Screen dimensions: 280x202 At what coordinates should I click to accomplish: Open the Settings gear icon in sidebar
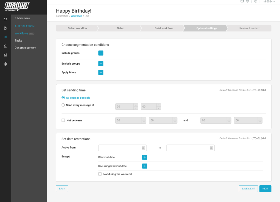coord(5,64)
